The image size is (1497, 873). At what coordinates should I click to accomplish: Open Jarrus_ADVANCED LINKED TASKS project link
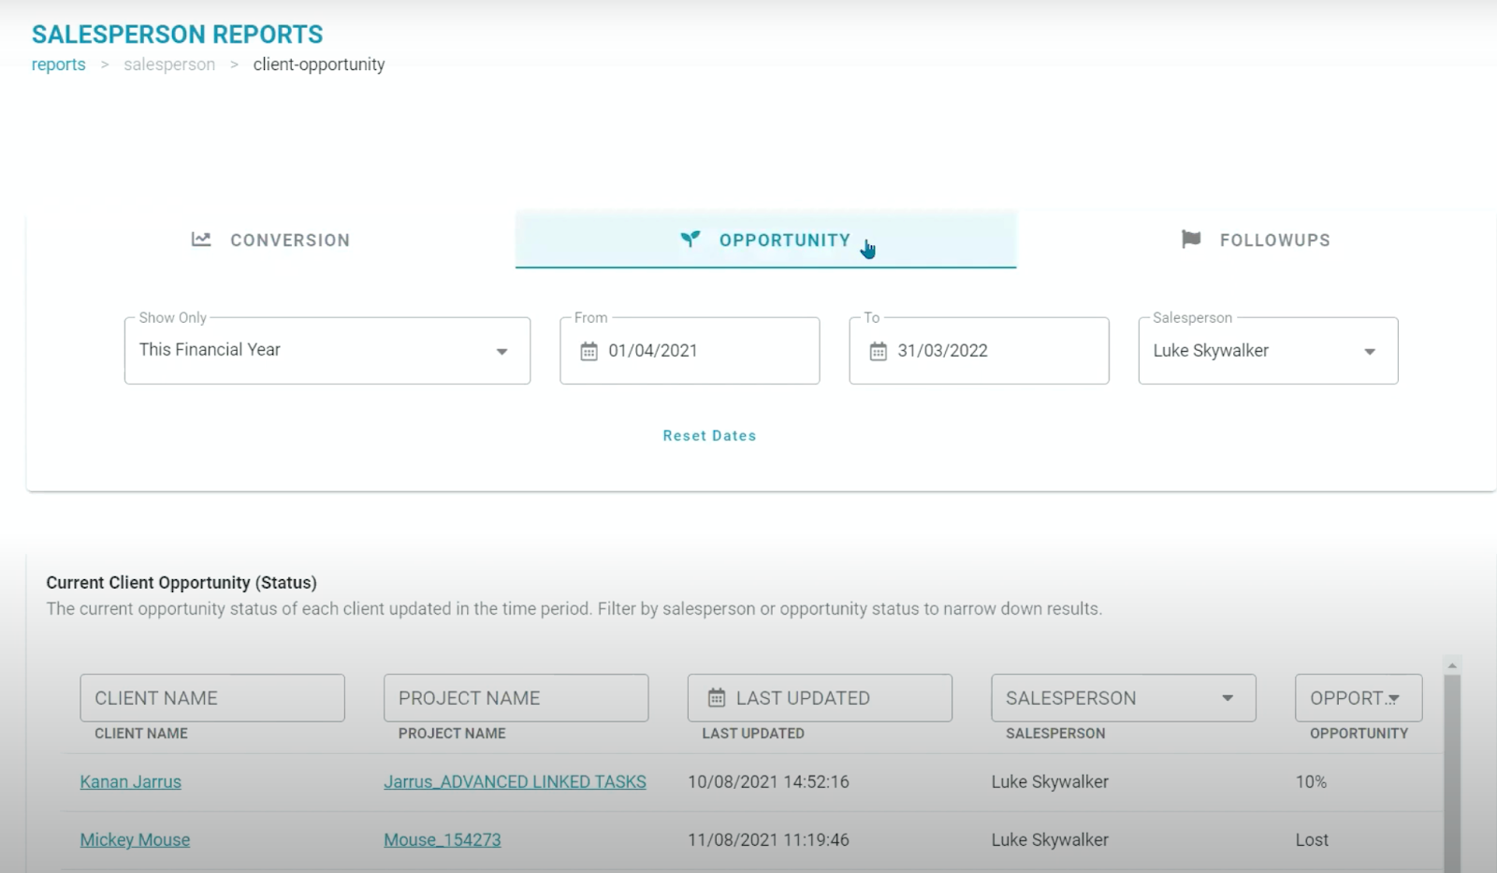(x=515, y=782)
